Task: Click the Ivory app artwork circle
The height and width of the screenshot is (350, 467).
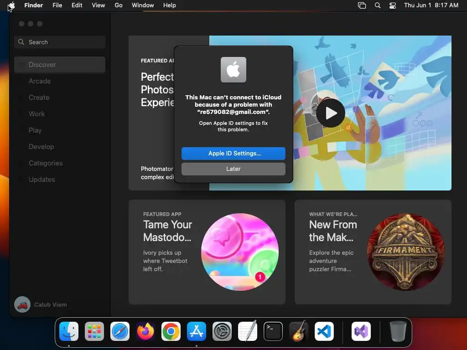Action: [240, 252]
